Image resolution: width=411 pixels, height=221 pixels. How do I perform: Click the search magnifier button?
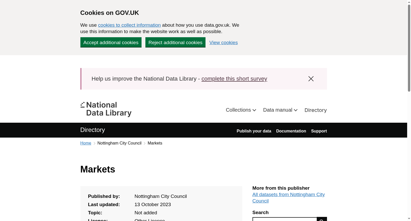tap(322, 219)
